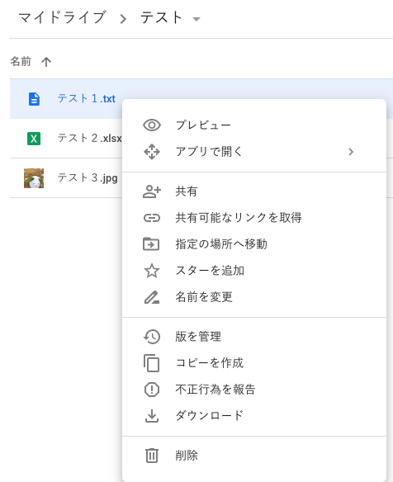Click the pencil icon for 名前を変更
The height and width of the screenshot is (482, 393).
coord(152,297)
